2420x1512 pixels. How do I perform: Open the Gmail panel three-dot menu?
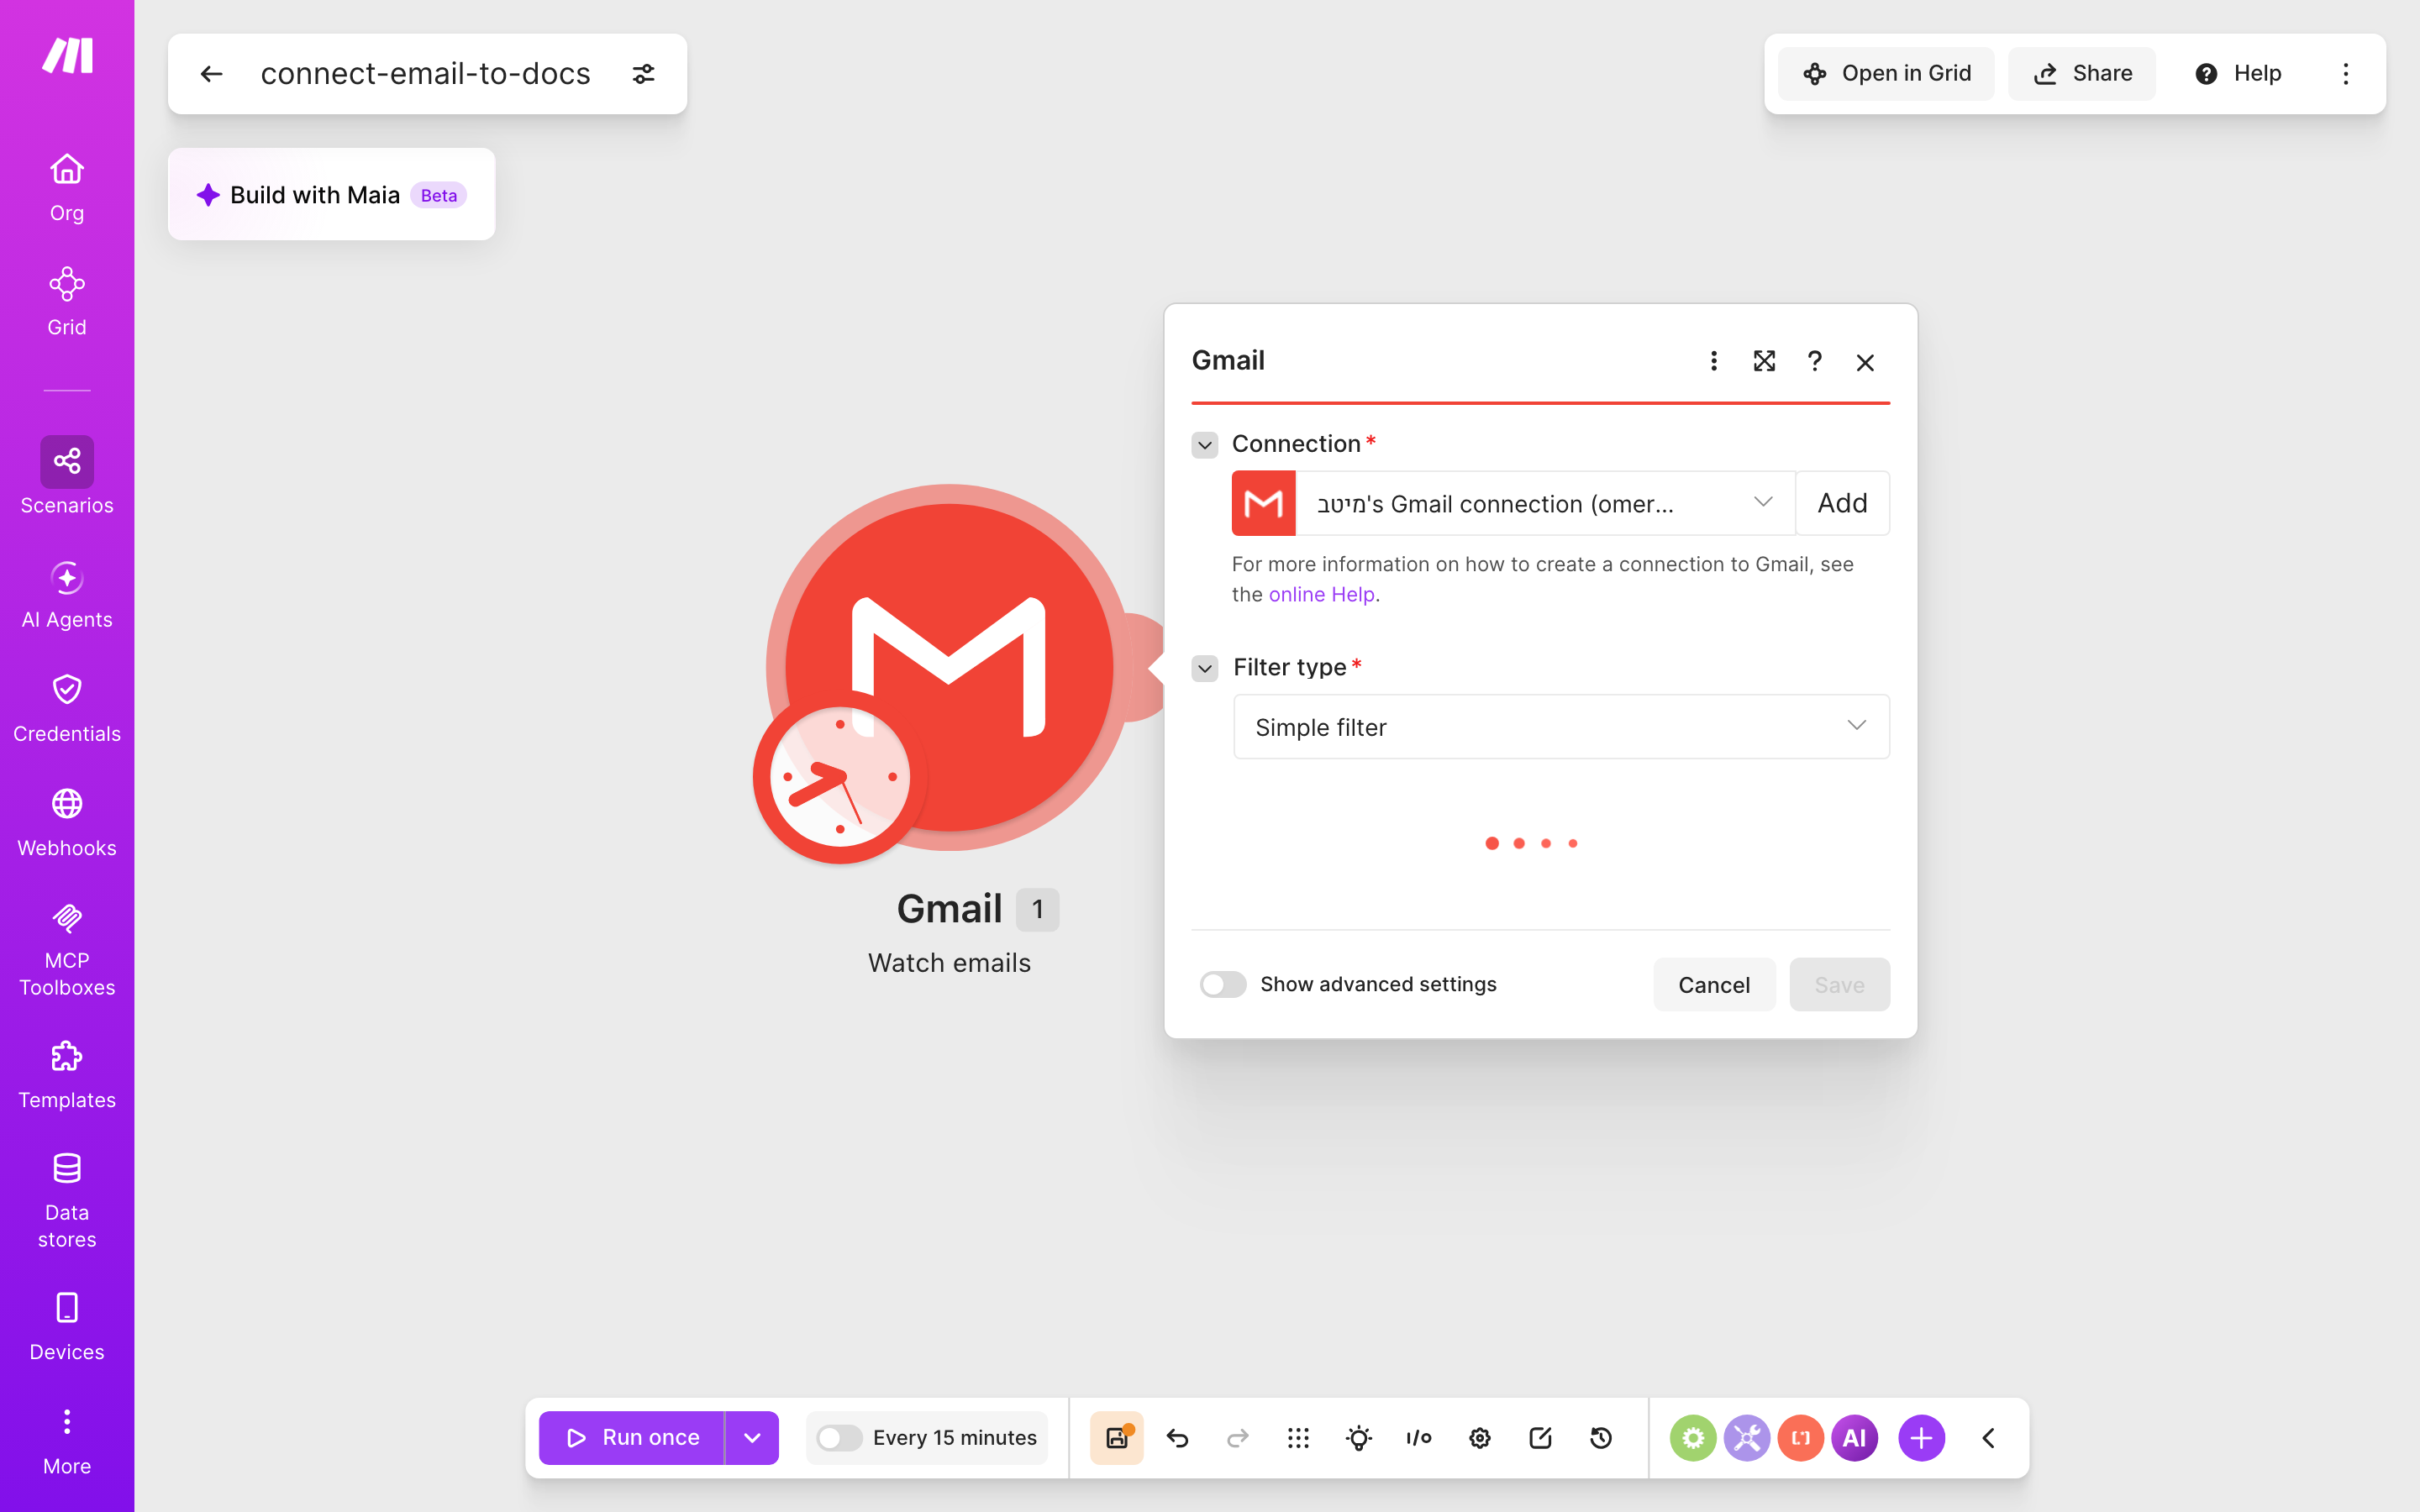(x=1713, y=361)
